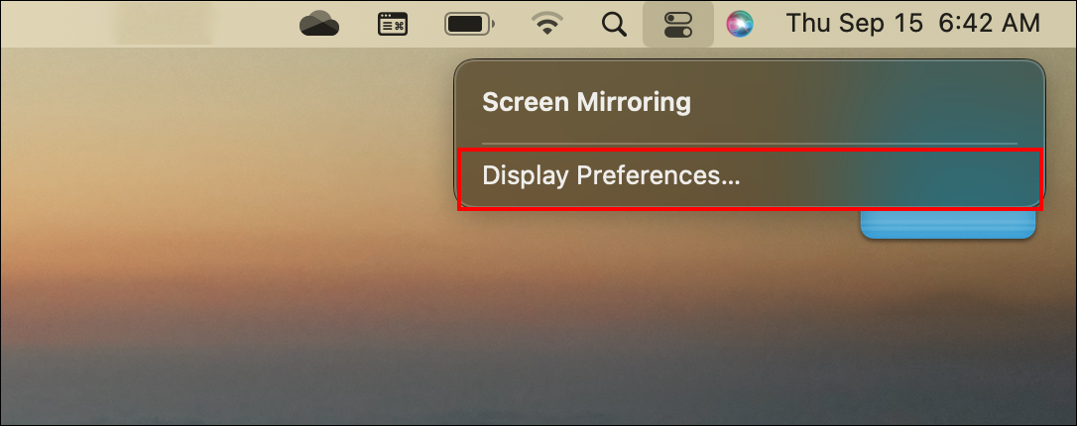
Task: Click the keyboard command viewer menu bar icon
Action: (x=394, y=24)
